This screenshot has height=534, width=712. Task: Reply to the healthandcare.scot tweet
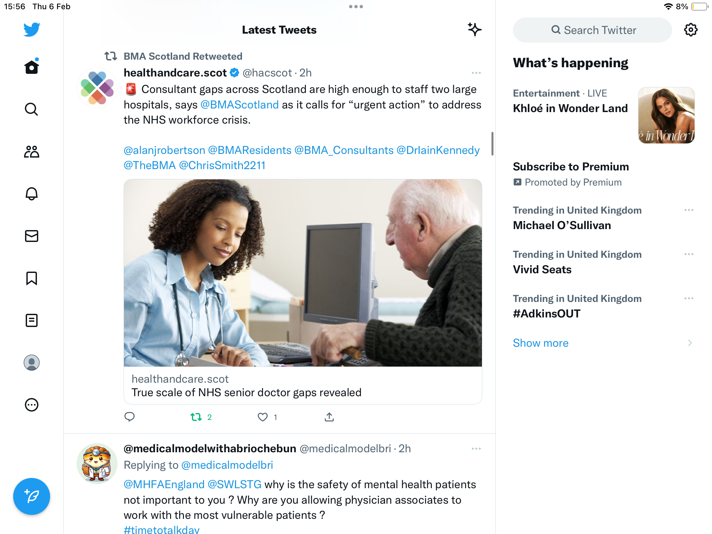click(130, 417)
